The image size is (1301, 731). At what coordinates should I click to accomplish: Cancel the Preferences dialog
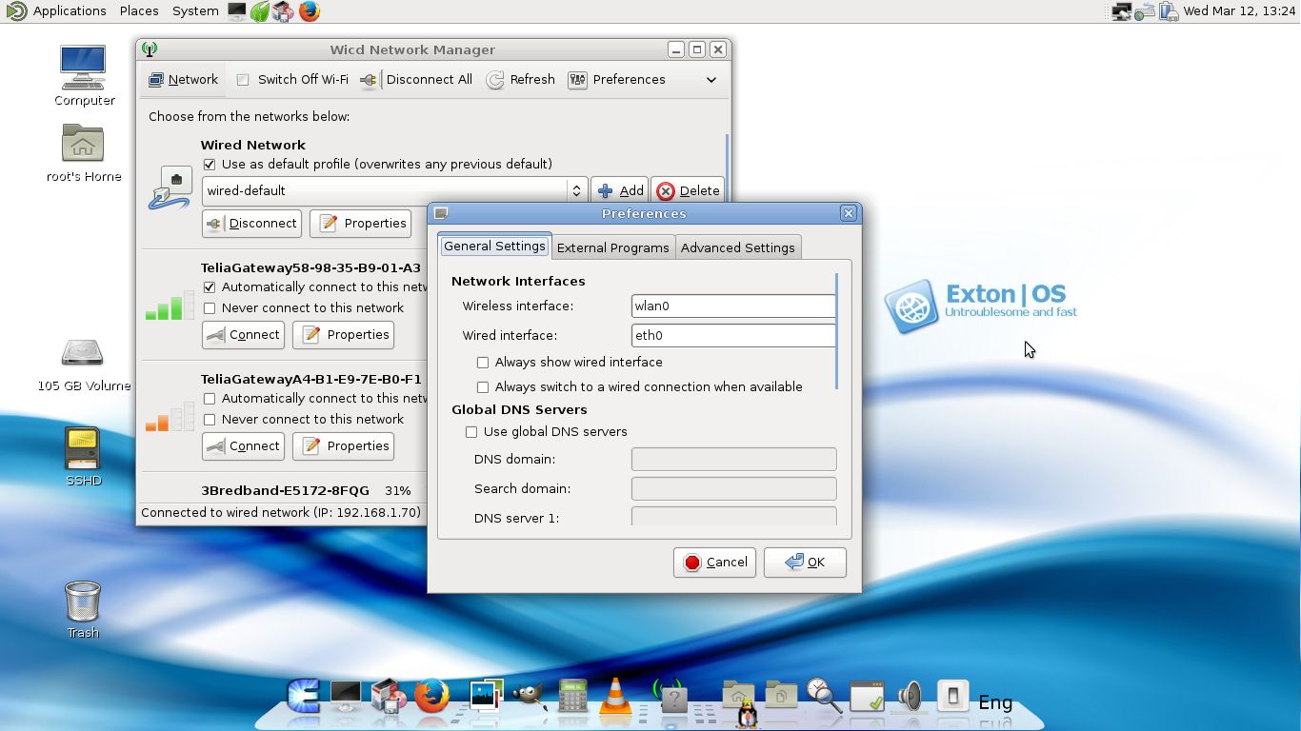[x=714, y=563]
